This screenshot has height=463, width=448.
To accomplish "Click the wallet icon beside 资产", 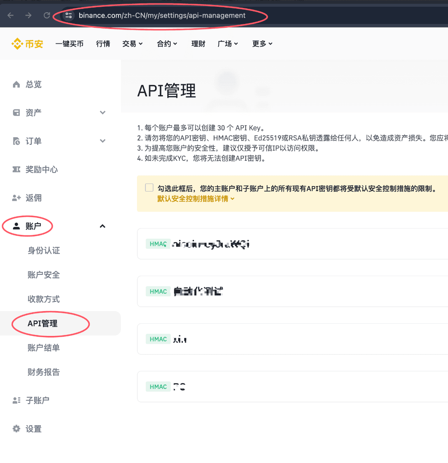I will pos(16,112).
